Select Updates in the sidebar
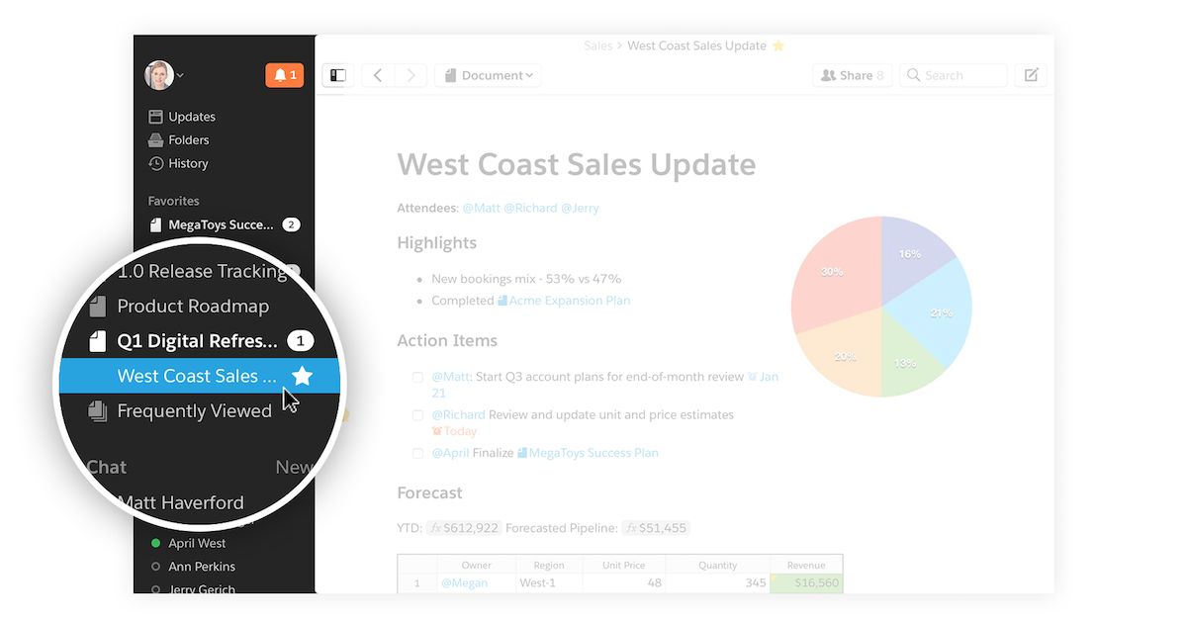 (191, 117)
